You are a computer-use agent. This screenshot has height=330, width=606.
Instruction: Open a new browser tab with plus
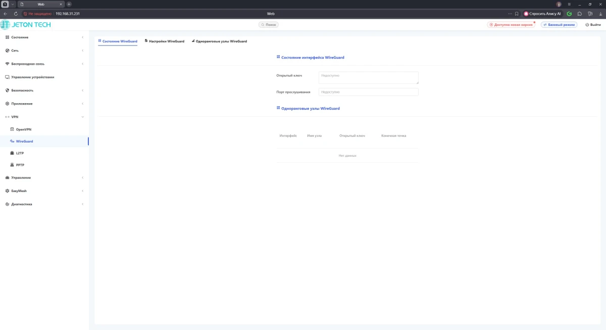point(69,4)
